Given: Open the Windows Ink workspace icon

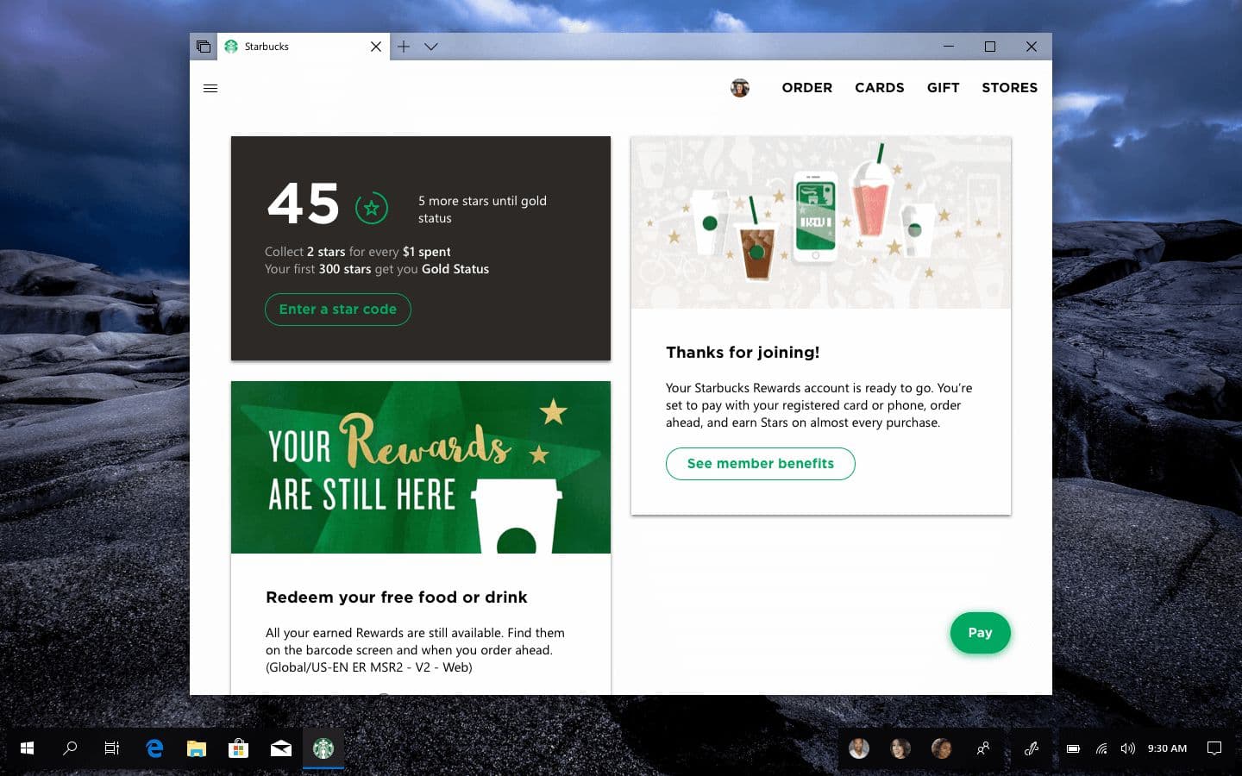Looking at the screenshot, I should click(1032, 748).
